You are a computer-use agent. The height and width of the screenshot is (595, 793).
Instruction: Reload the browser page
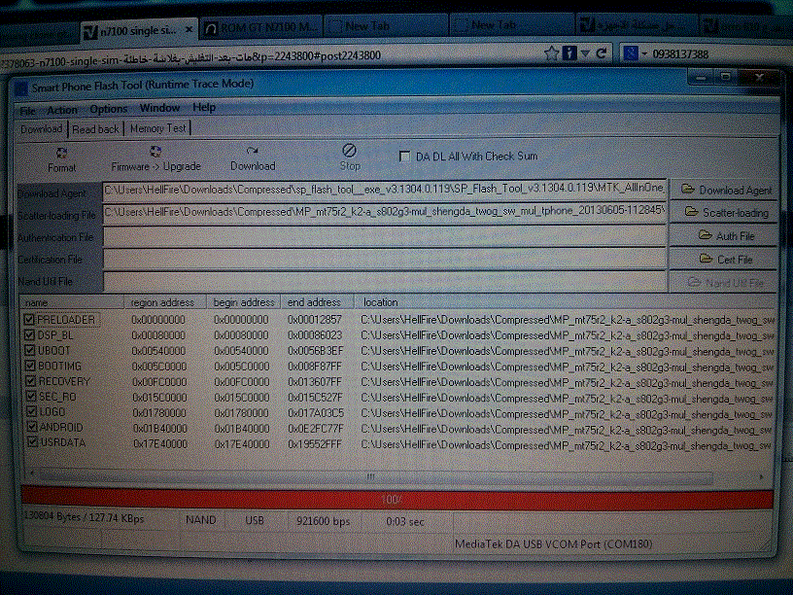click(602, 52)
